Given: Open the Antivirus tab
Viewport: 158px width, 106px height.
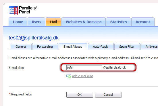Looking at the screenshot, I should (x=150, y=47).
